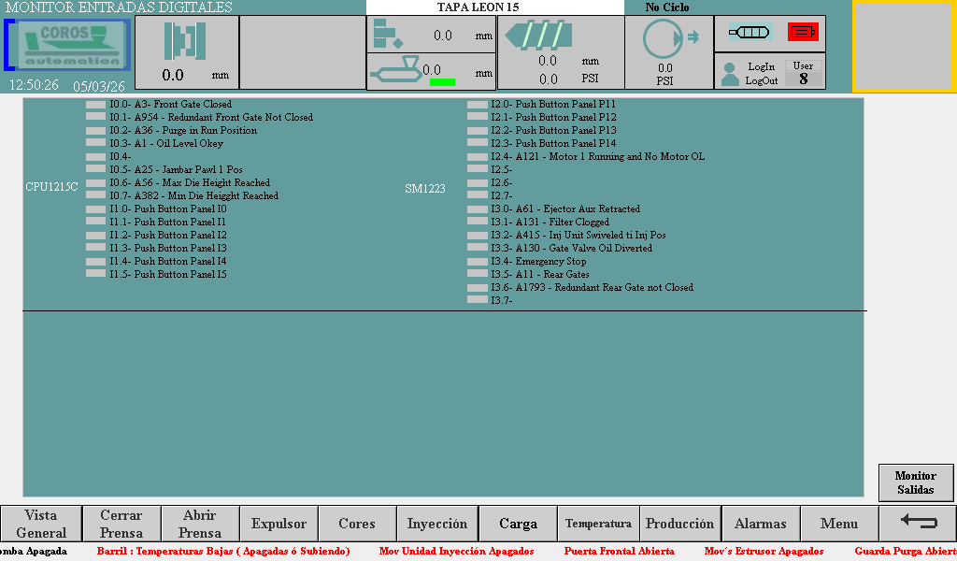
Task: Open the Vista General screen
Action: (x=41, y=524)
